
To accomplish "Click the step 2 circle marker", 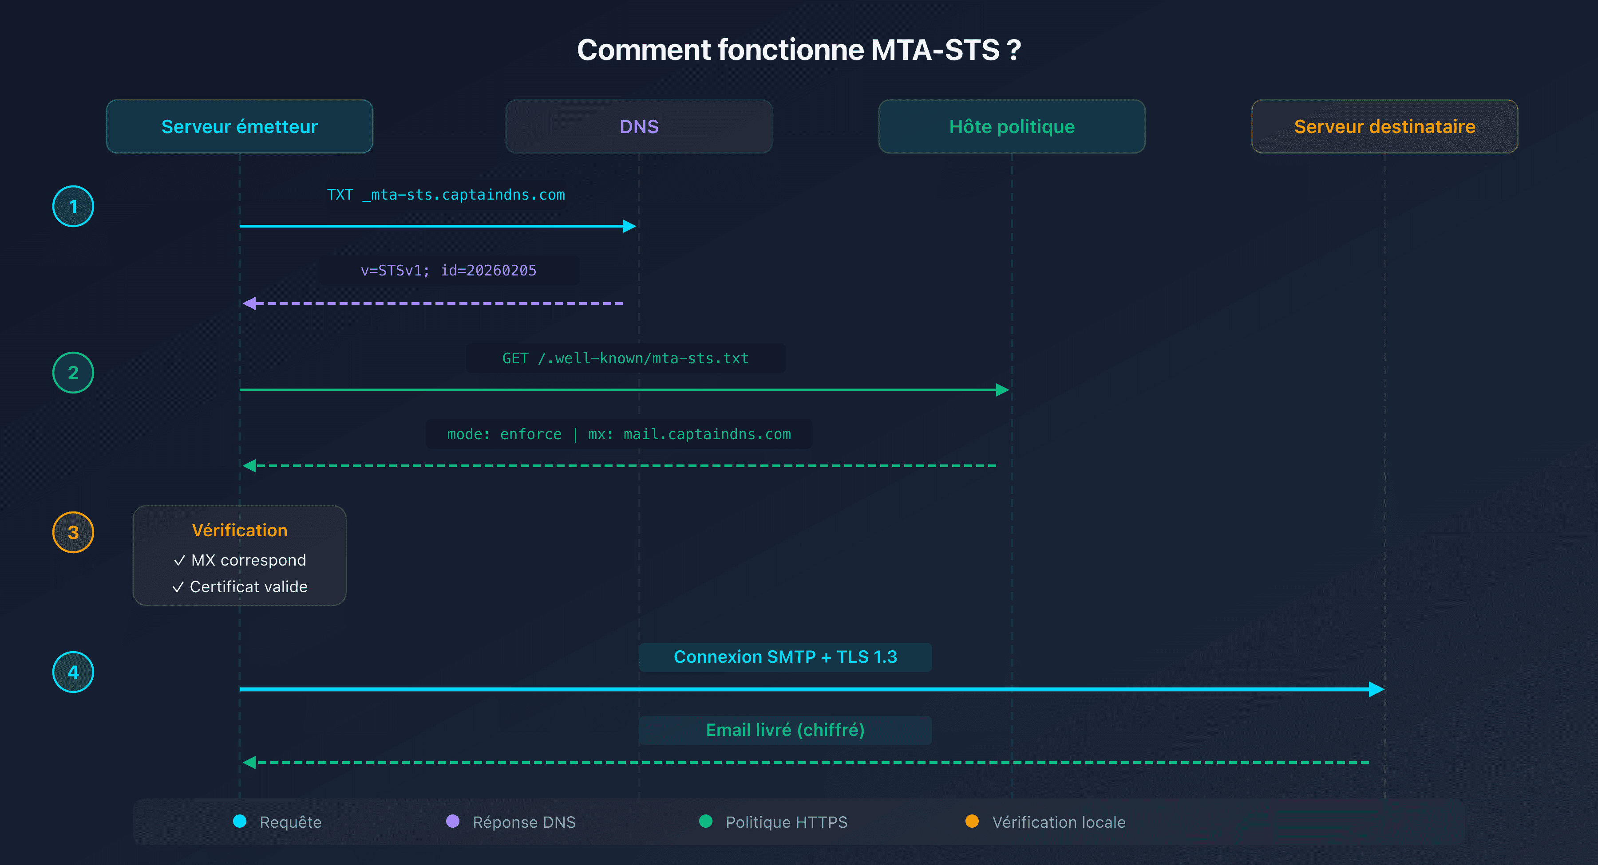I will (x=73, y=373).
